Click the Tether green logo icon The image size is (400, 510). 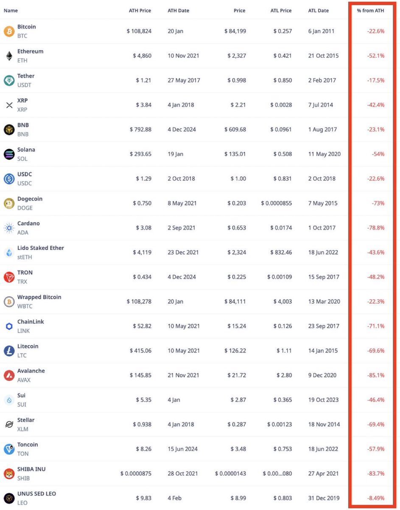[x=9, y=80]
